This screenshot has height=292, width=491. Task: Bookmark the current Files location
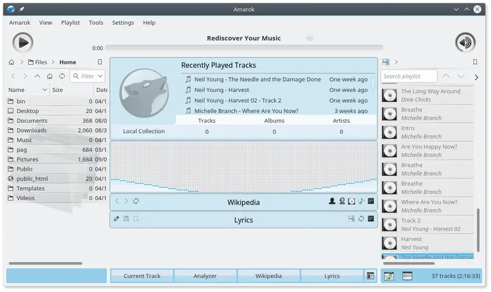tap(100, 62)
